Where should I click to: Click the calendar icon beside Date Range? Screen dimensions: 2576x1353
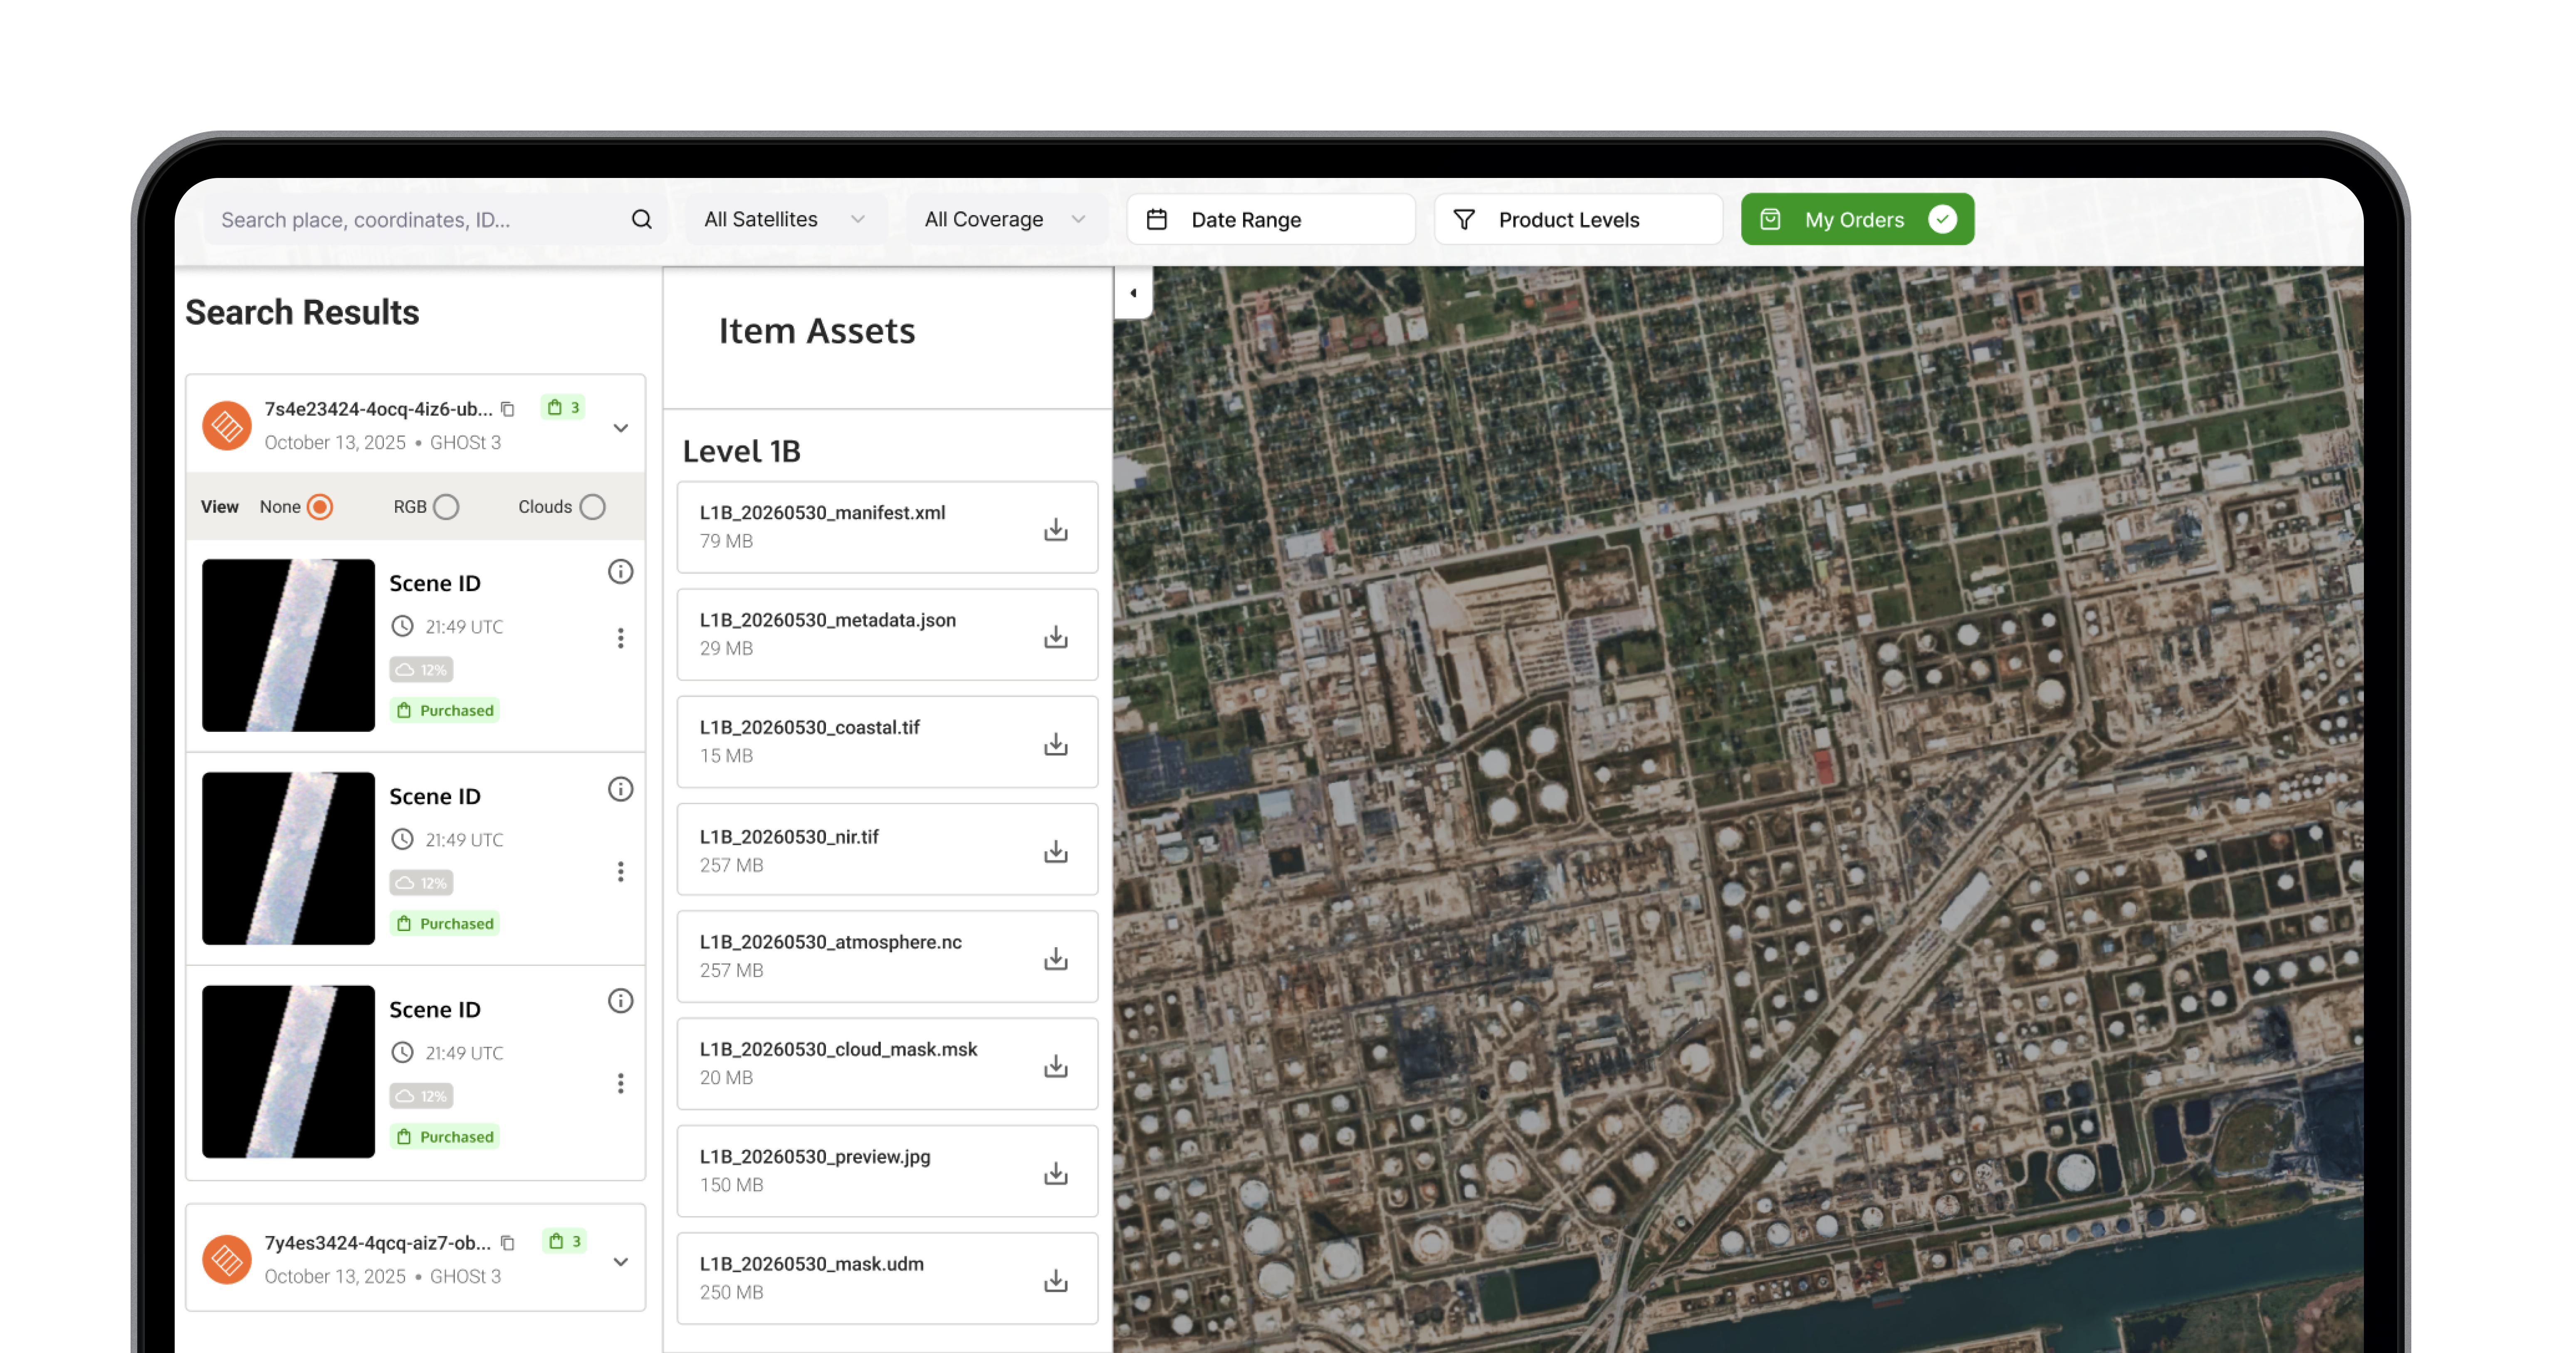click(x=1157, y=219)
